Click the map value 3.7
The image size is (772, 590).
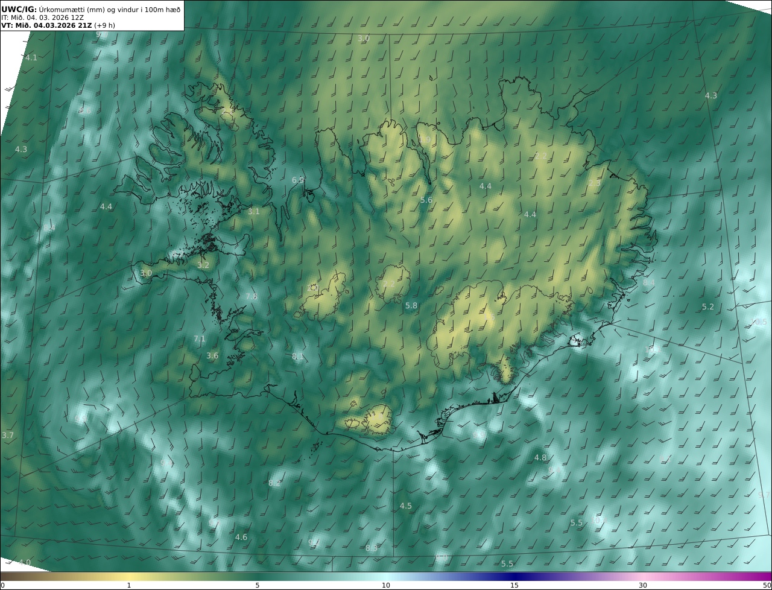(x=8, y=436)
